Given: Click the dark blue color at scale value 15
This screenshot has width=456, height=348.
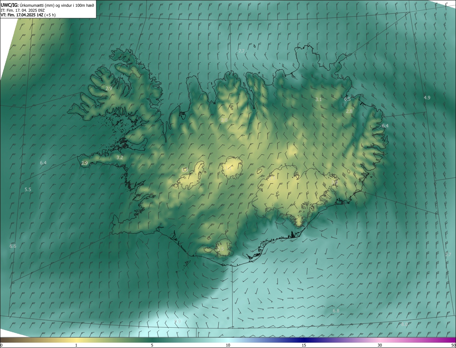Looking at the screenshot, I should pyautogui.click(x=304, y=340).
